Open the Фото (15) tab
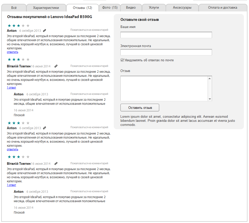The image size is (249, 223). (110, 8)
